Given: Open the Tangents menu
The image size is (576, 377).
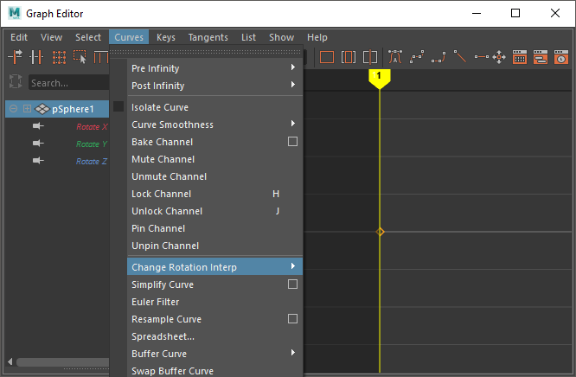Looking at the screenshot, I should tap(208, 37).
